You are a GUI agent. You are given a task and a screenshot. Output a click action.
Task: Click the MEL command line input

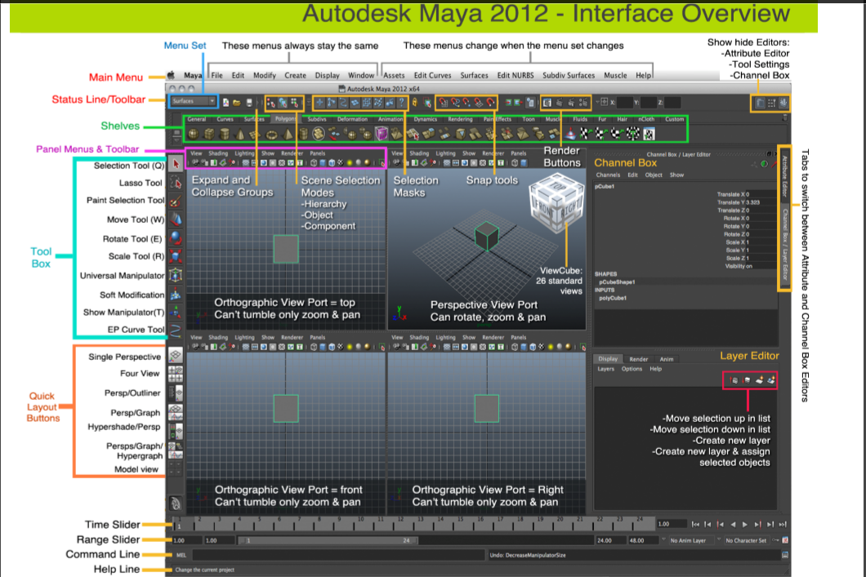click(x=338, y=556)
